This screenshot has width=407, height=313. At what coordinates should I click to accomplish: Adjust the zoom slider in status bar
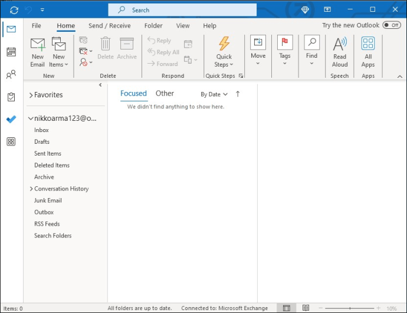pos(350,308)
